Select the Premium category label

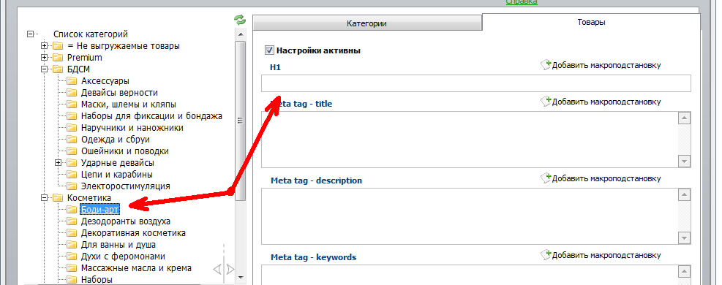click(85, 58)
